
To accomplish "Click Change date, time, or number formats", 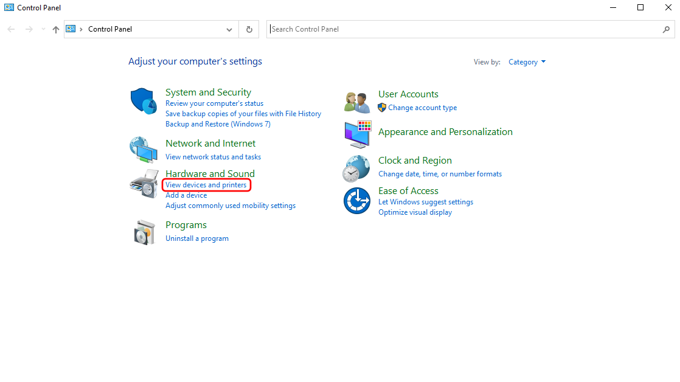I will click(x=440, y=174).
